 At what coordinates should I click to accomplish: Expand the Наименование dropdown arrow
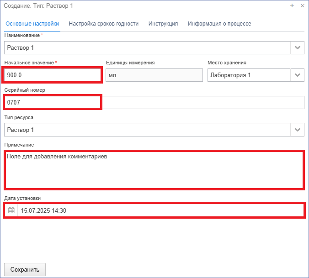[298, 47]
